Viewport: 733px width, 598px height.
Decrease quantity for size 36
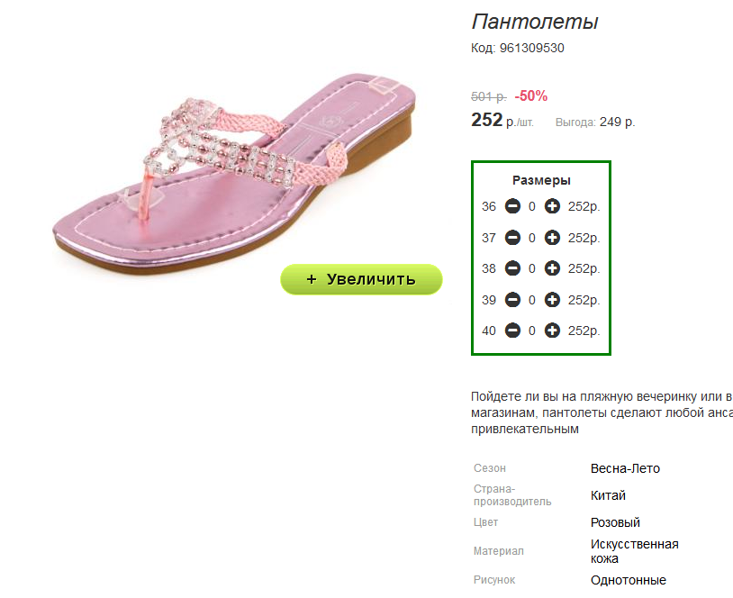(x=512, y=206)
